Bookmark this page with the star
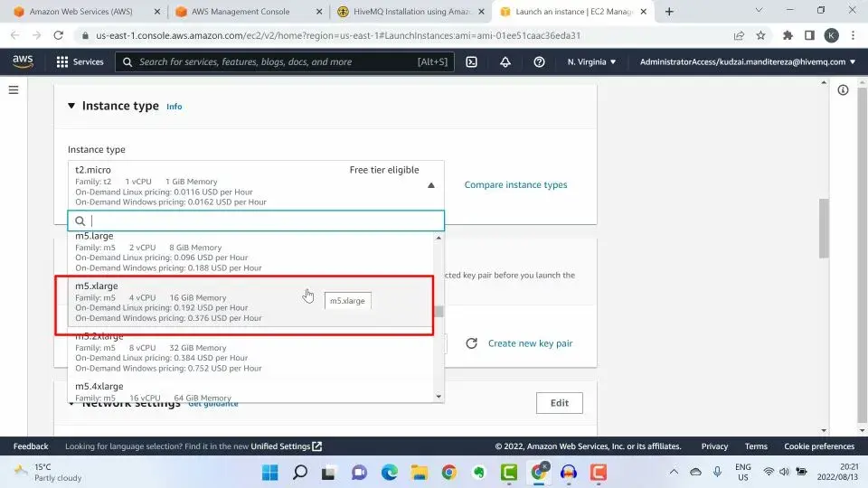The width and height of the screenshot is (868, 488). [760, 35]
